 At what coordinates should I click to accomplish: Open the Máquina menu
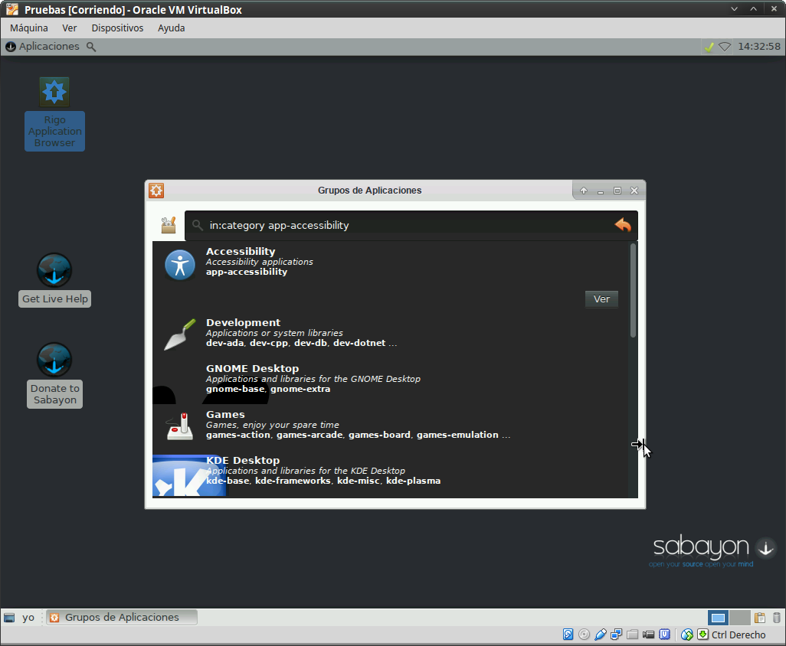(29, 28)
